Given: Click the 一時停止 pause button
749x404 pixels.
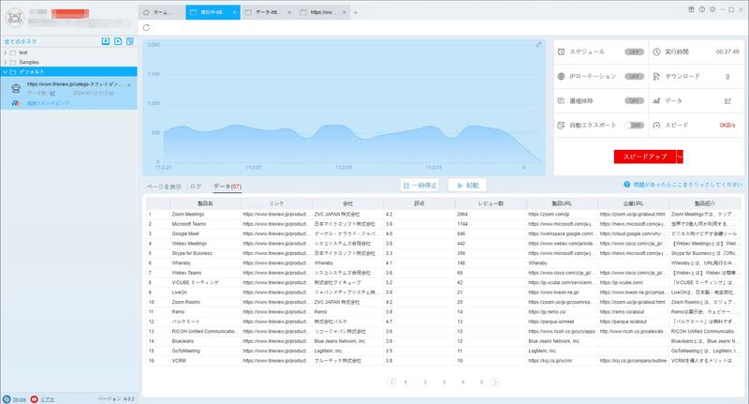Looking at the screenshot, I should 419,185.
